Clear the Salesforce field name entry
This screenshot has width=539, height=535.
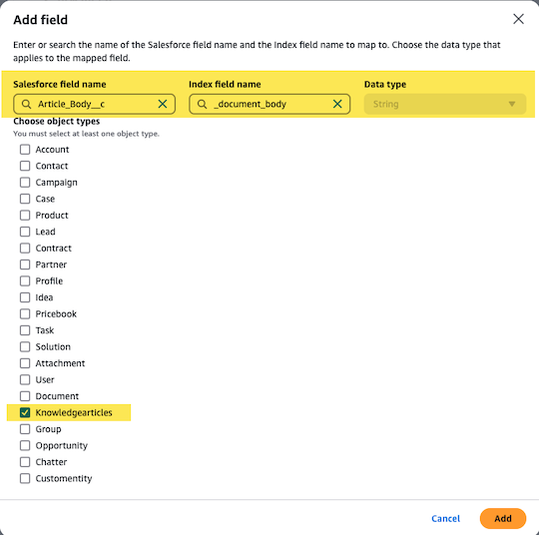pos(163,104)
